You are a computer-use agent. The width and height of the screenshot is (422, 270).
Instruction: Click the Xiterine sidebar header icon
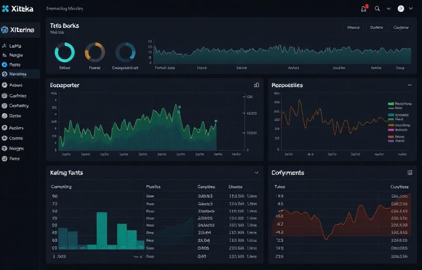pos(5,30)
